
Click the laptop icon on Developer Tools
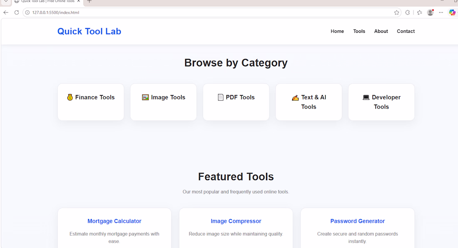pos(366,97)
